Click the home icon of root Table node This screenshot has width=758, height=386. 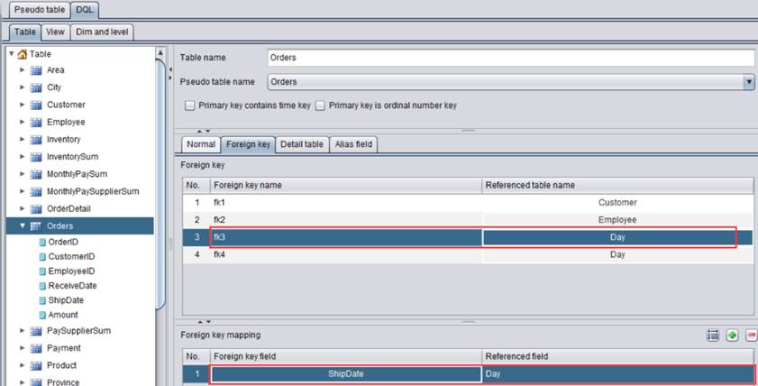(x=23, y=54)
